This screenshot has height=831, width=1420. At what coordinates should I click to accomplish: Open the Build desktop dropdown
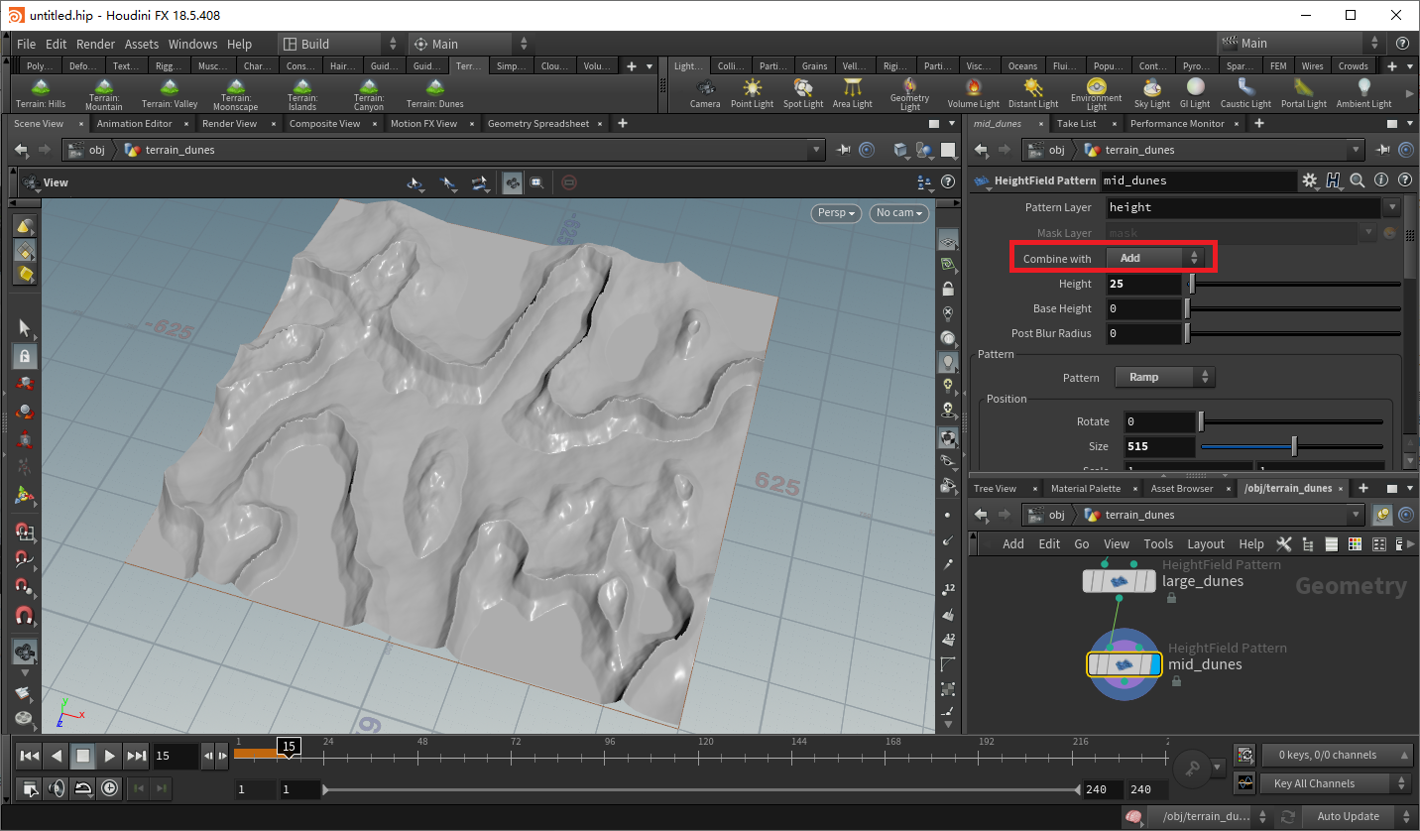coord(340,44)
